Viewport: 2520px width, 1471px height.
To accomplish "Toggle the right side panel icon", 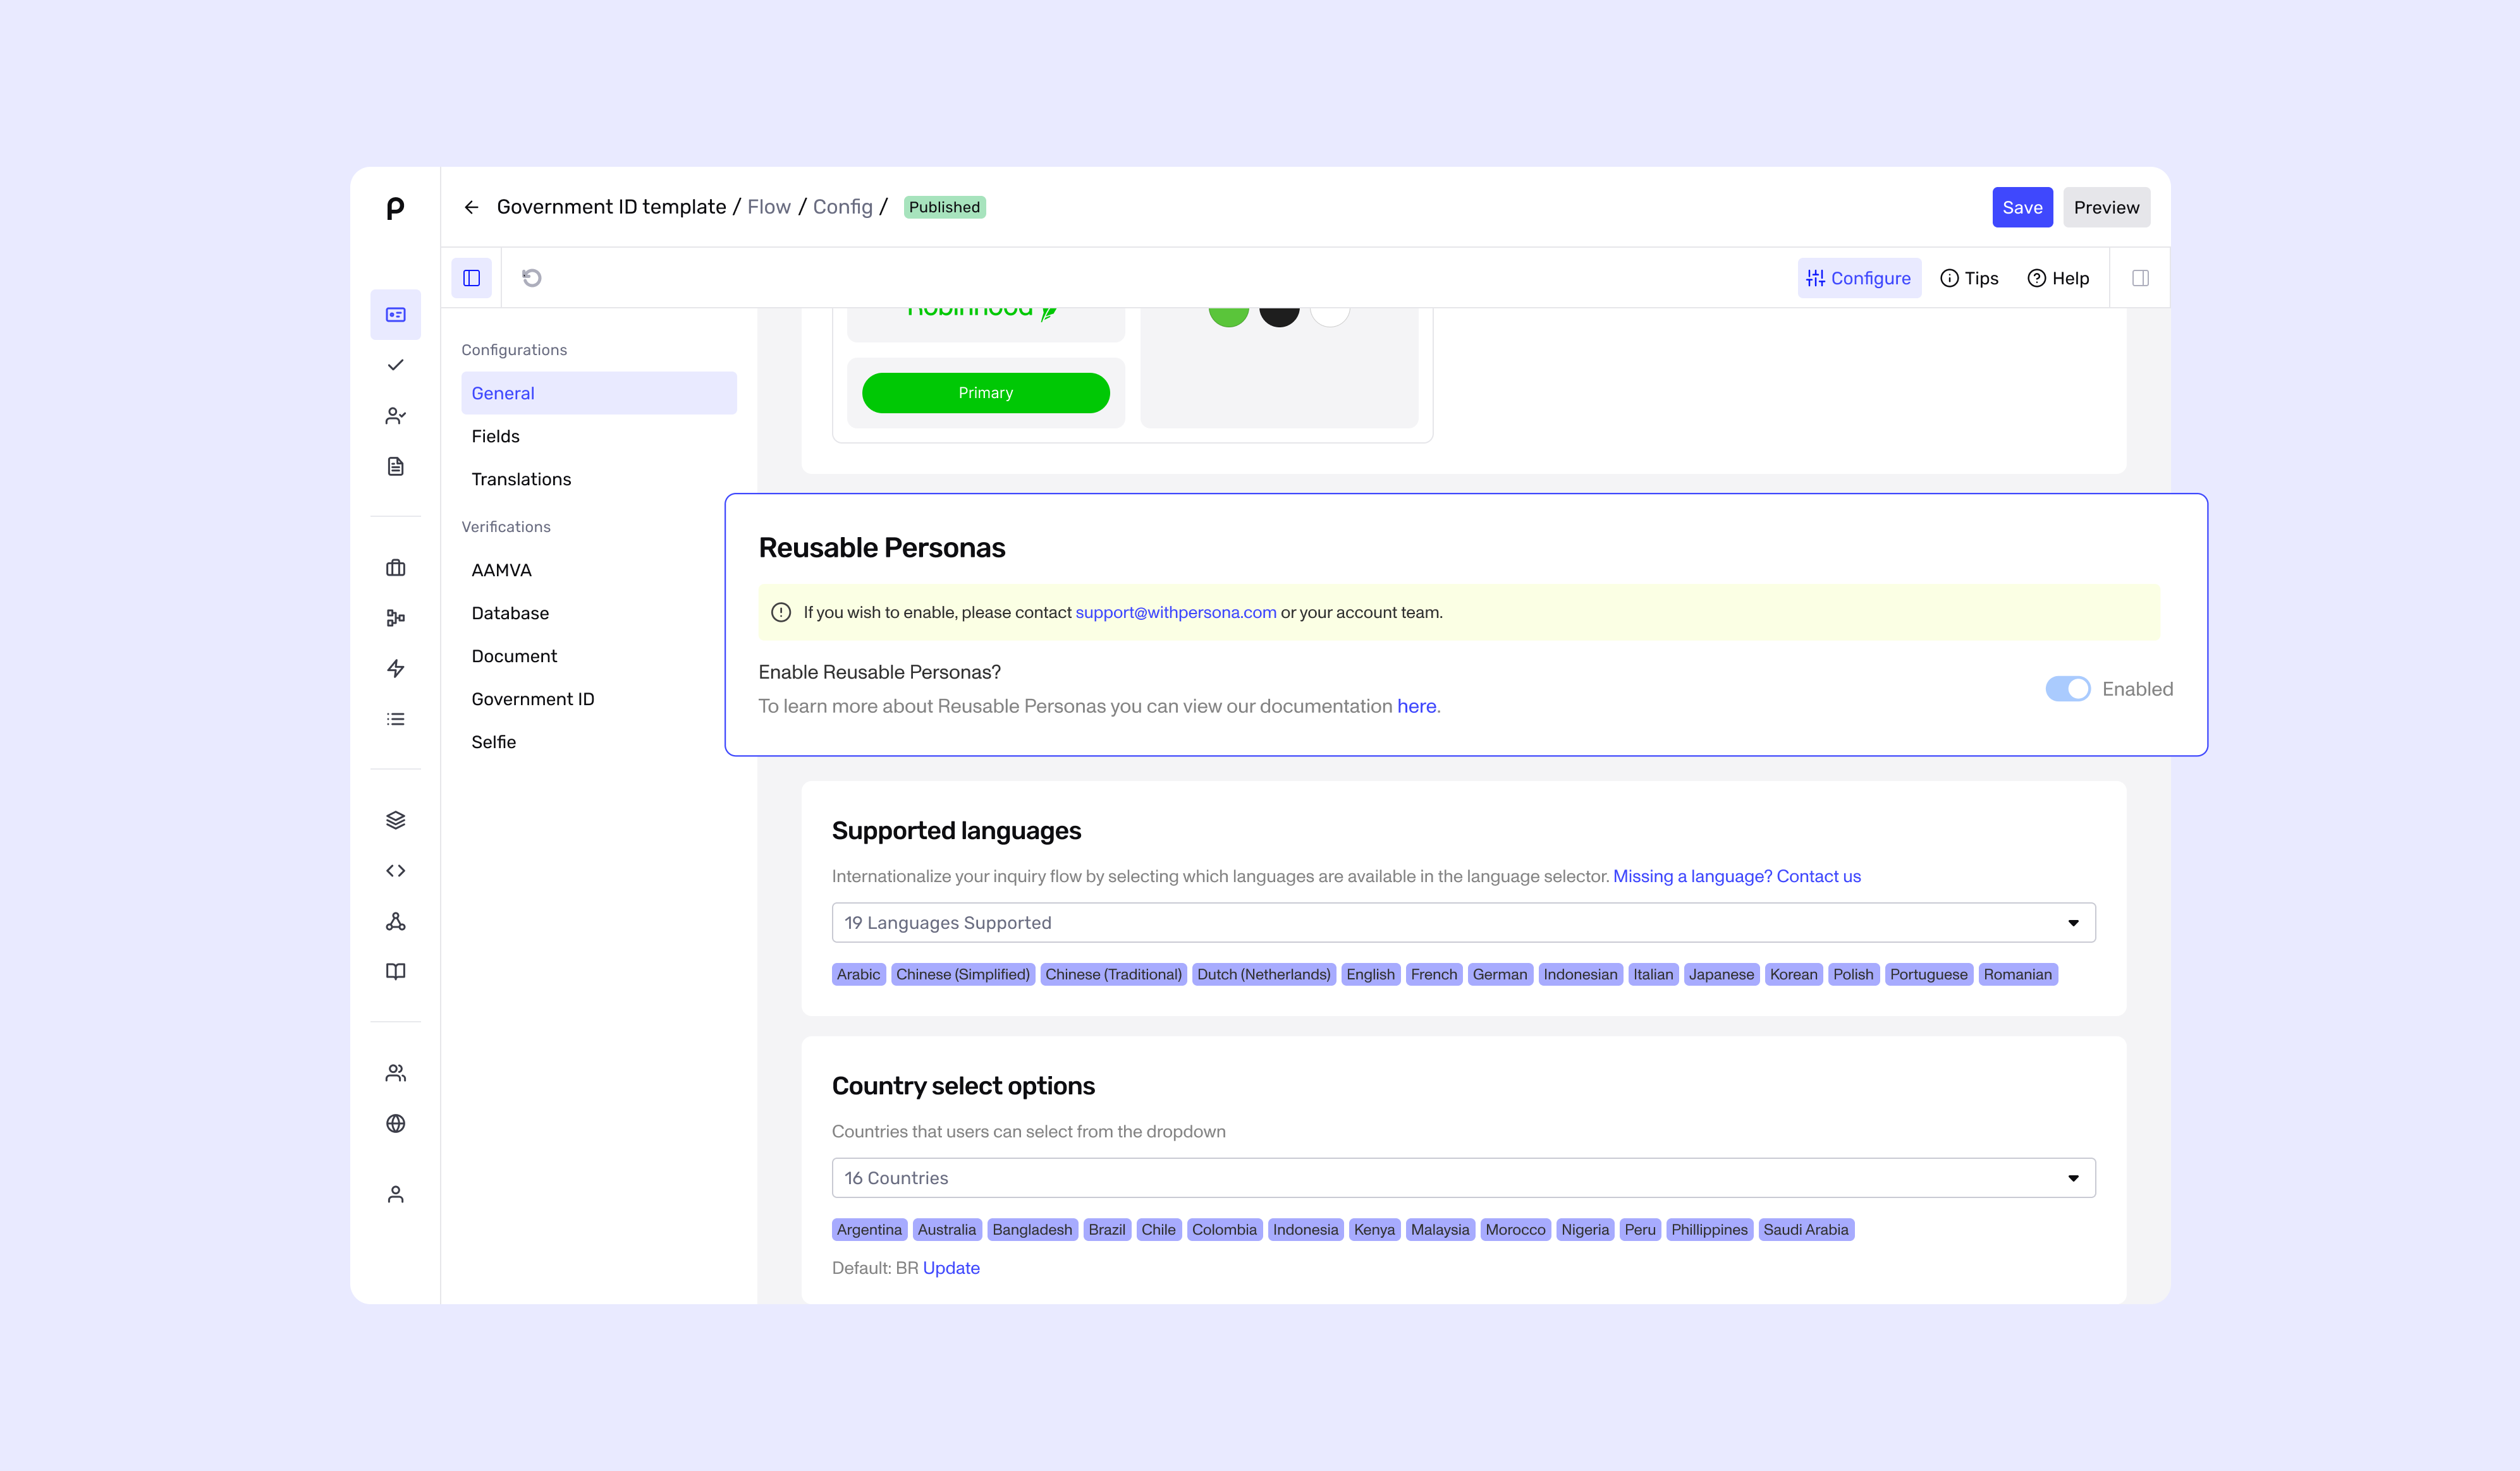I will (x=2141, y=278).
